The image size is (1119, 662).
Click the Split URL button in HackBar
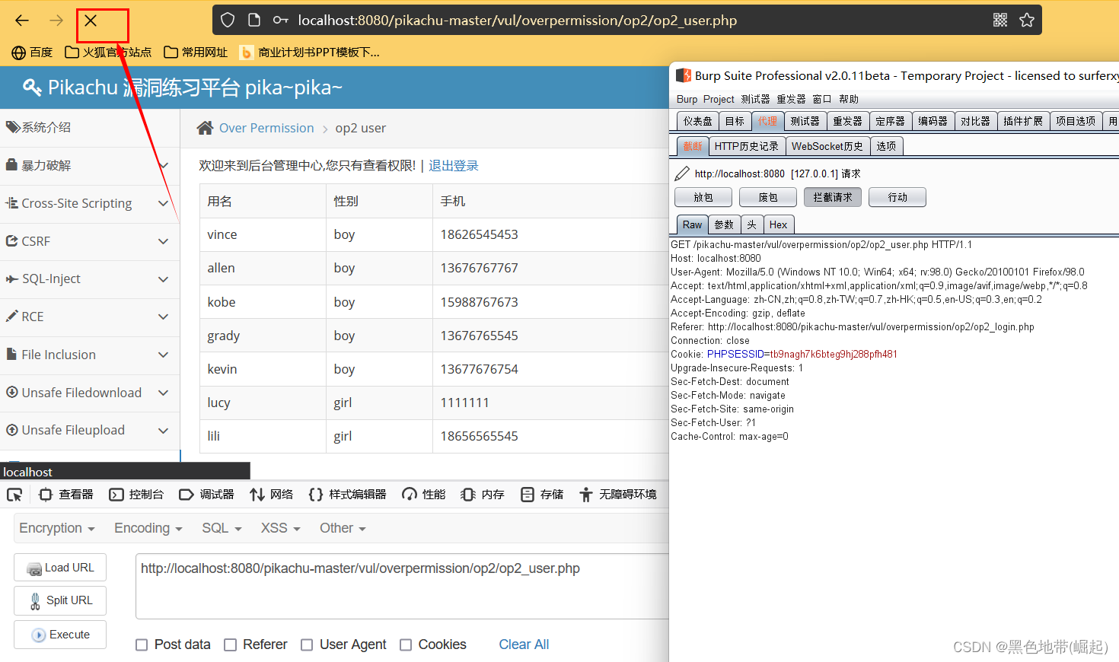coord(60,600)
